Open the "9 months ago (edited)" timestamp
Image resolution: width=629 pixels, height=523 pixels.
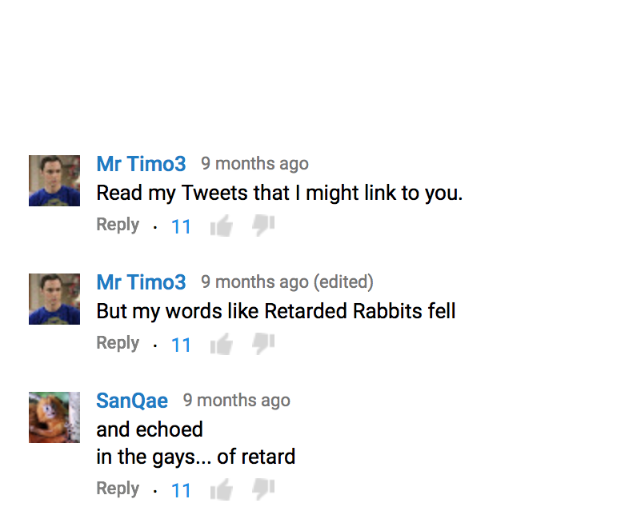click(286, 282)
